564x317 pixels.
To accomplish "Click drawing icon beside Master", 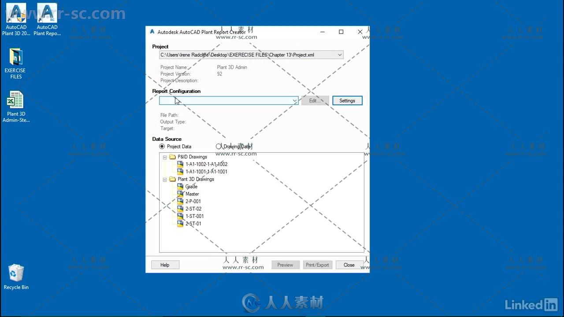I will tap(180, 194).
